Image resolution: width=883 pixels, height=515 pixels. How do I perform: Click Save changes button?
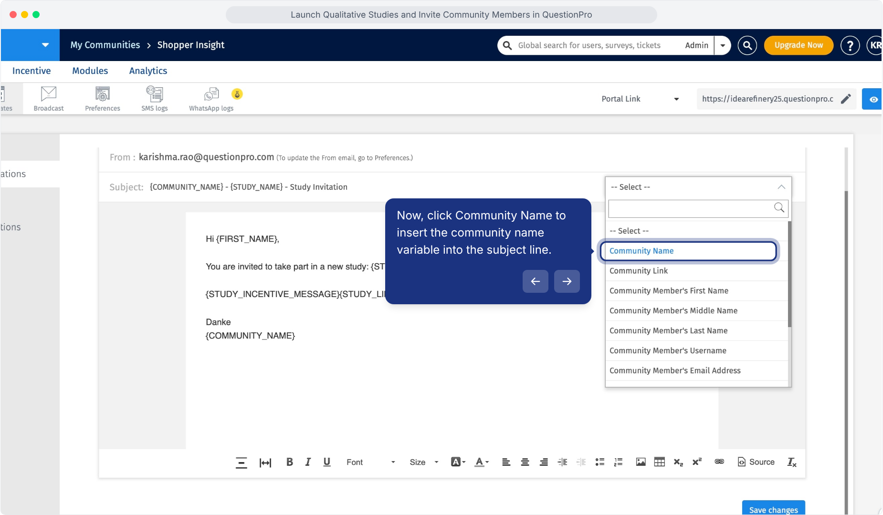click(773, 508)
